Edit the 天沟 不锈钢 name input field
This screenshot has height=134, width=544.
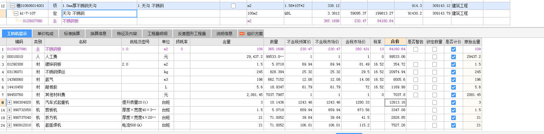(99, 14)
